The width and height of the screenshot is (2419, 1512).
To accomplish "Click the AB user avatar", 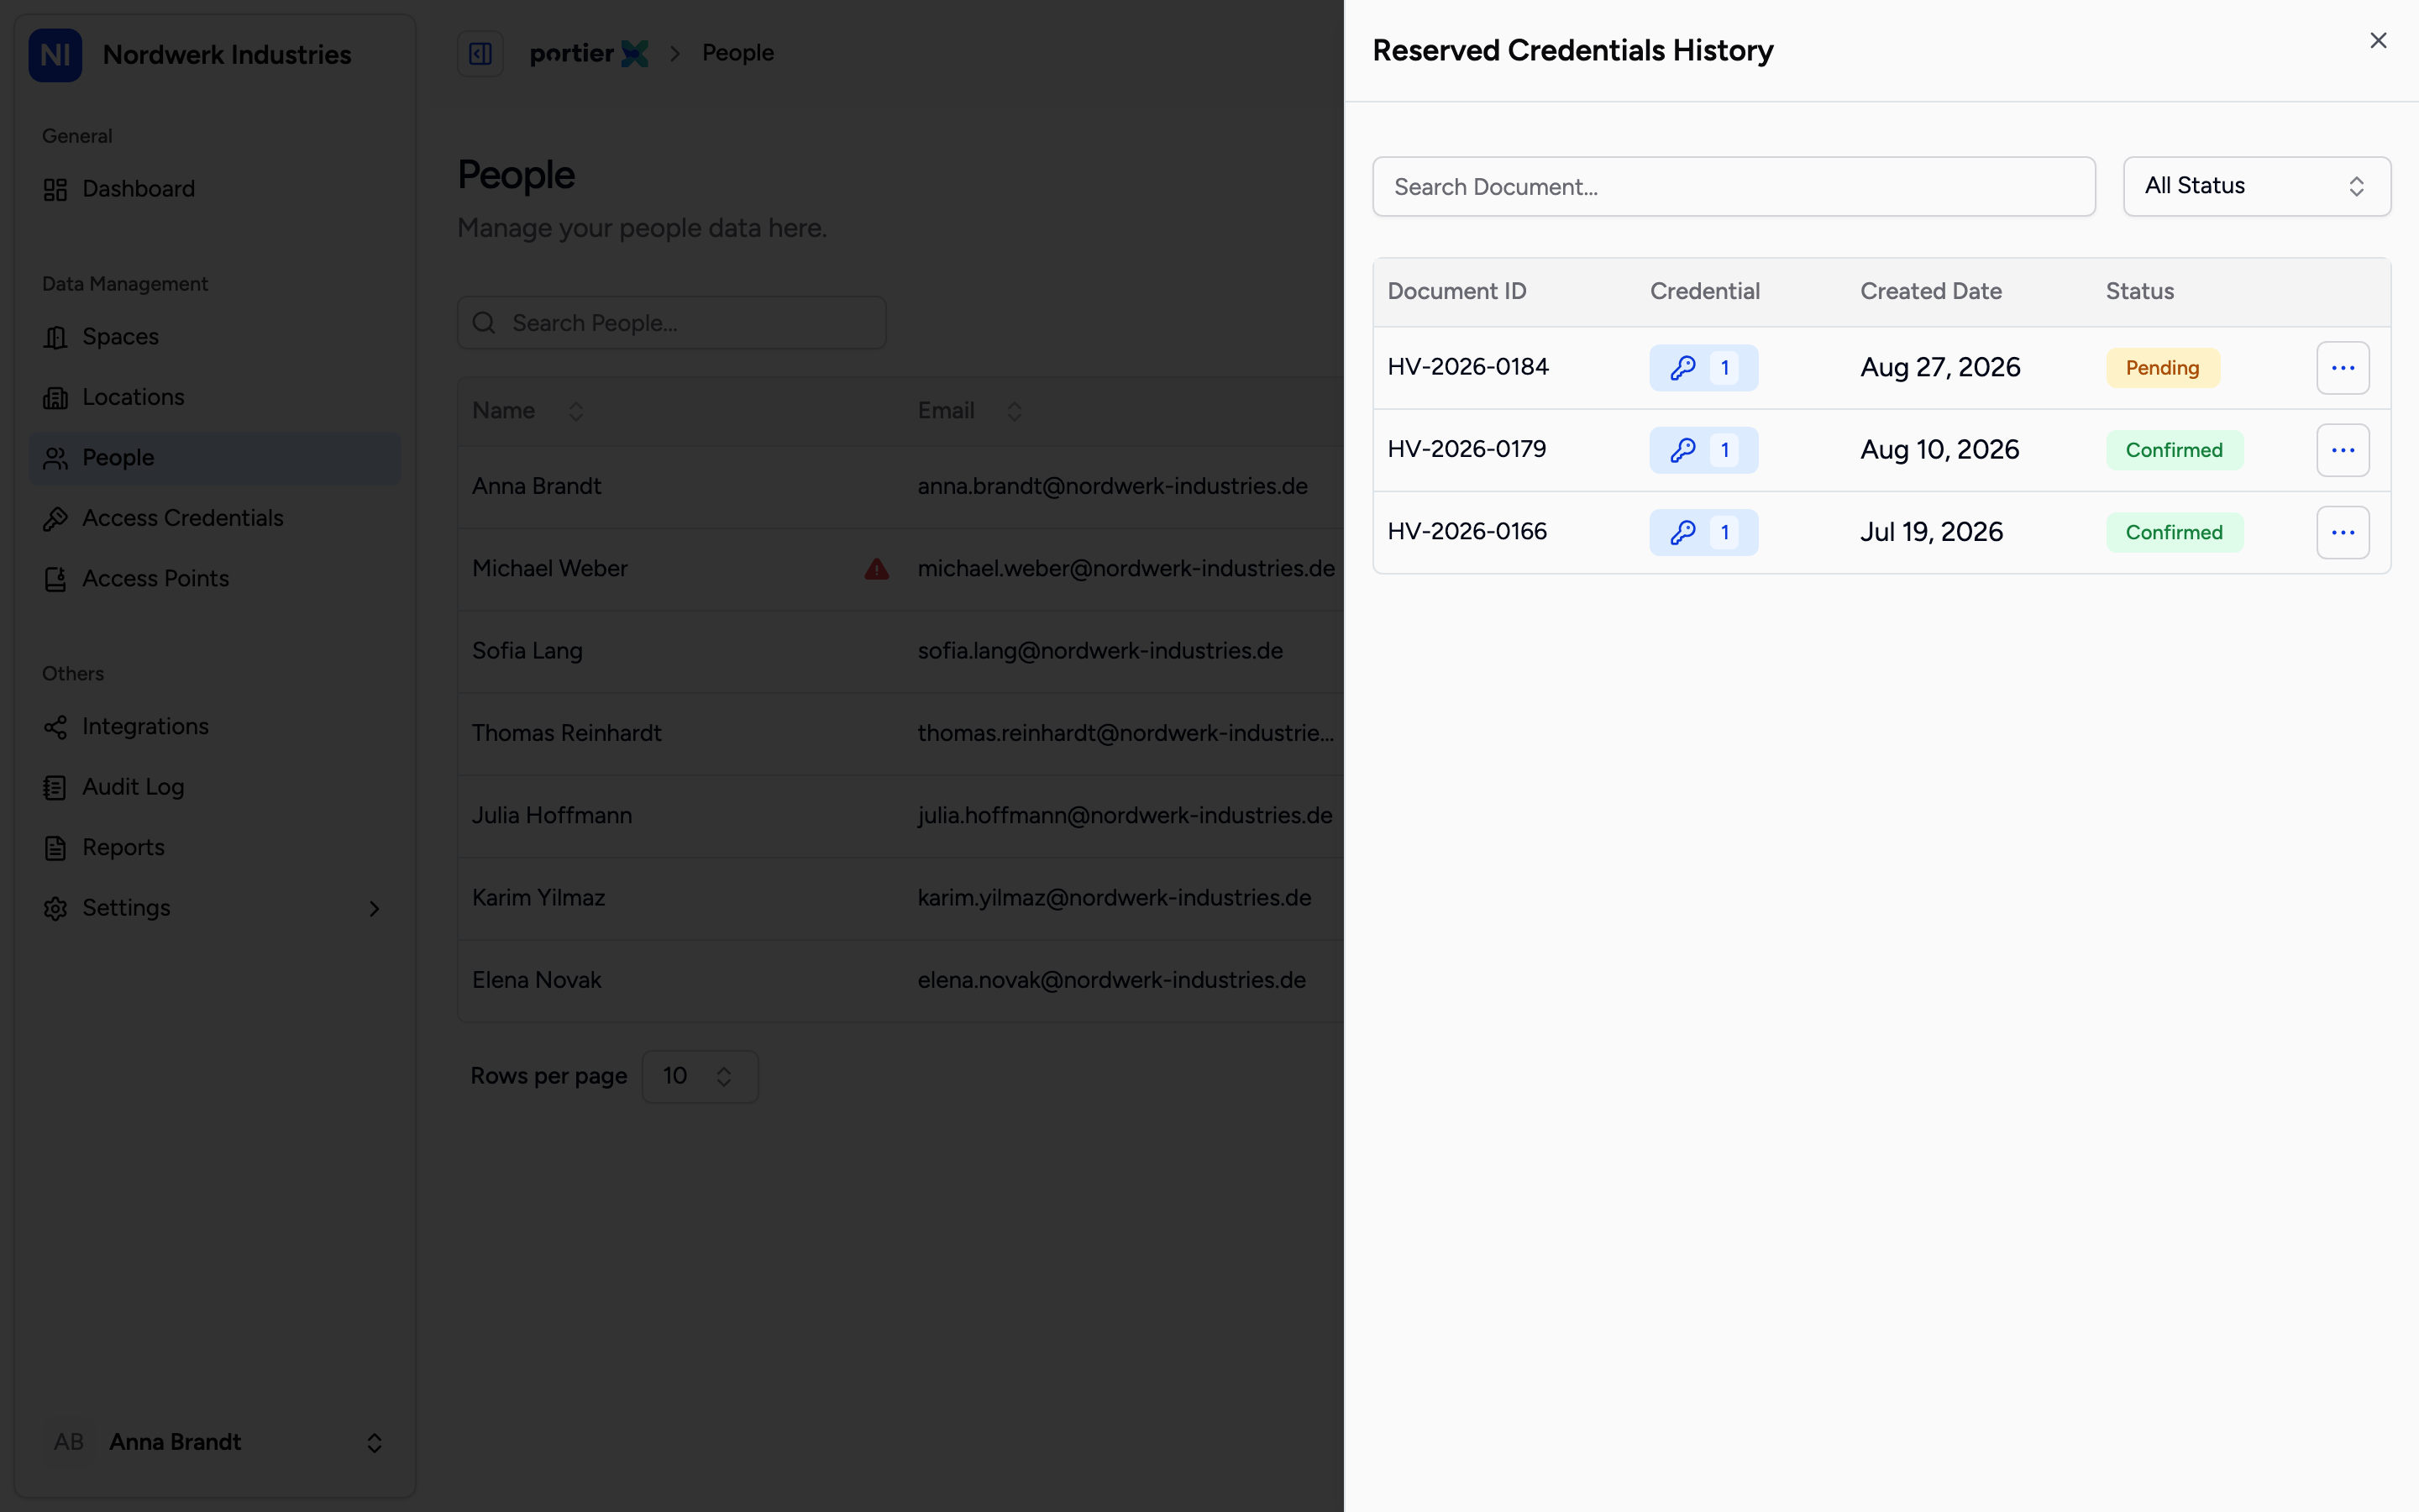I will pyautogui.click(x=69, y=1442).
